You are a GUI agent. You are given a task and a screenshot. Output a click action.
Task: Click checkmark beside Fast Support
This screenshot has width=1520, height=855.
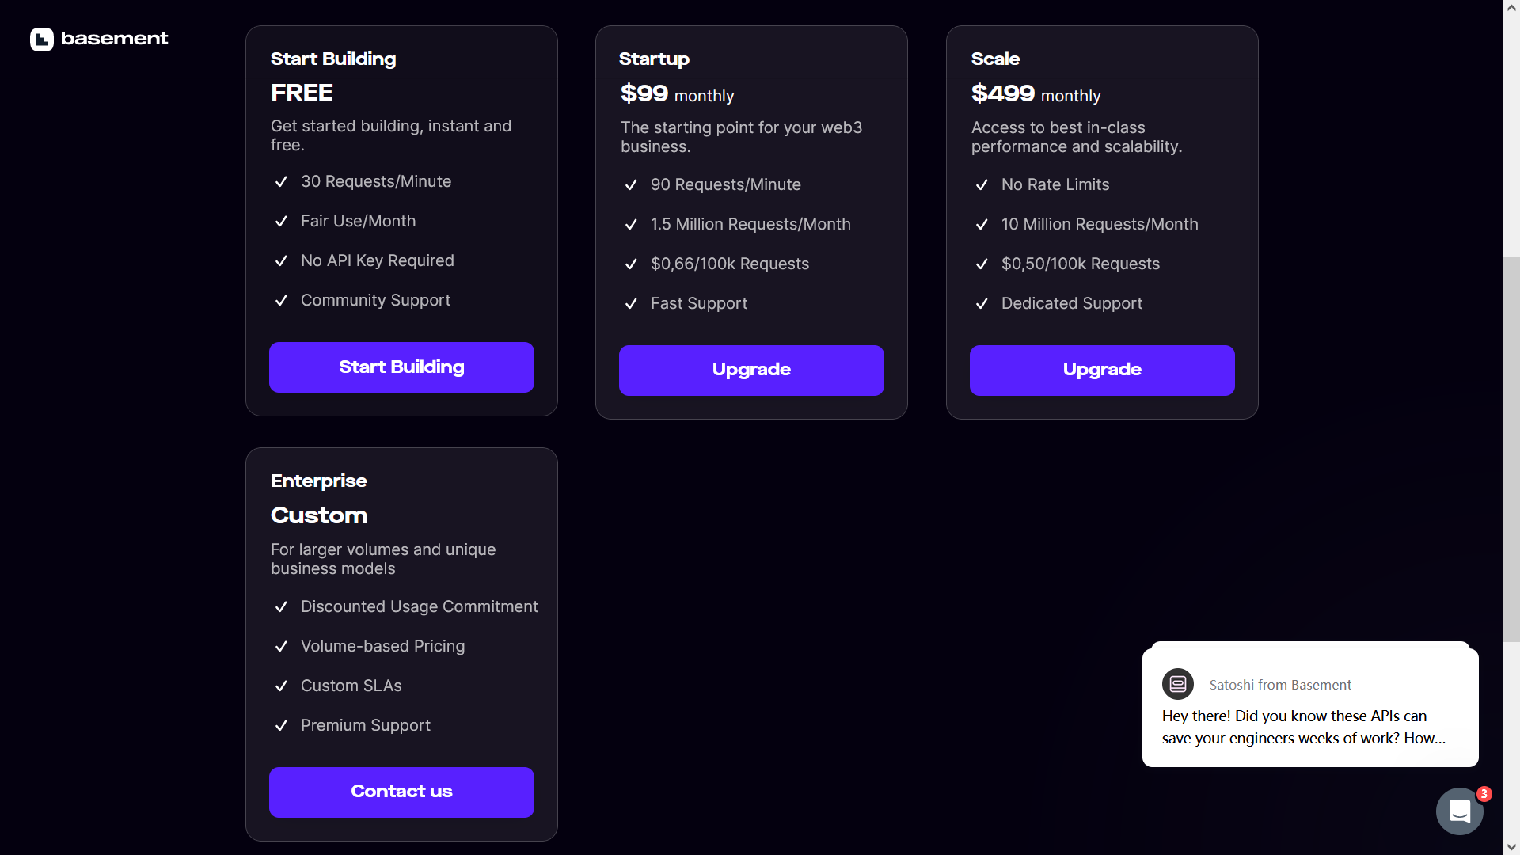(x=631, y=303)
